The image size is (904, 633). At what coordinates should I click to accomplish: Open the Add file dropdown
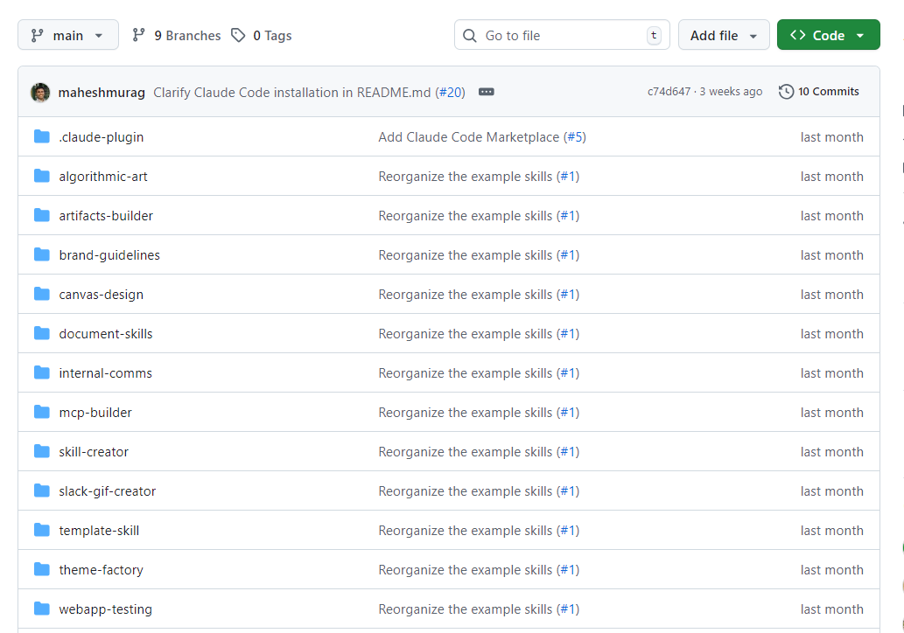pos(724,35)
